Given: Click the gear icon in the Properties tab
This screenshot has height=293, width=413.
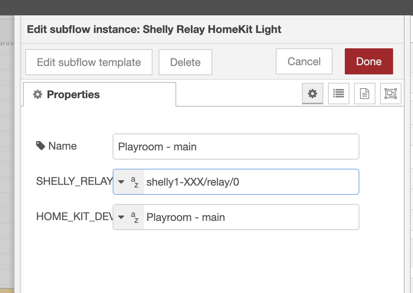Looking at the screenshot, I should [x=37, y=94].
